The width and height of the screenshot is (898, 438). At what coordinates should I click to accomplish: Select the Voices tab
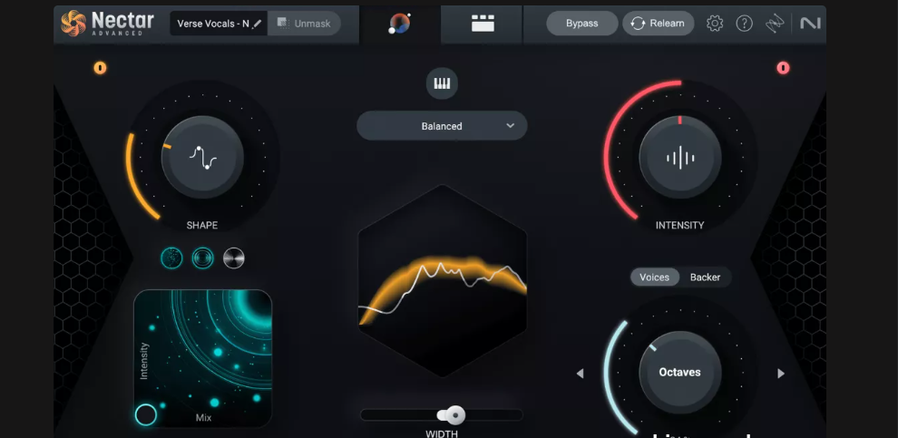[x=654, y=277]
